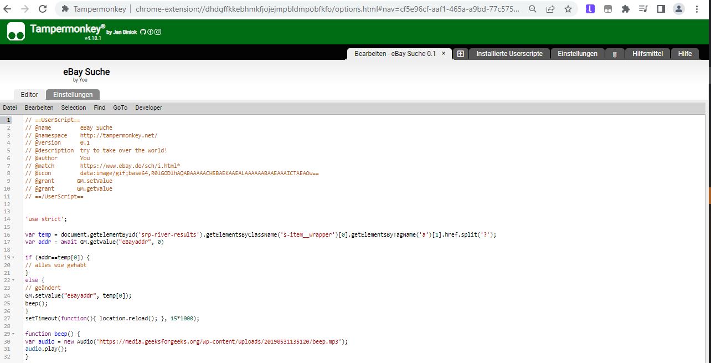Click the eBay Suche script title
Viewport: 711px width, 363px height.
coord(86,71)
